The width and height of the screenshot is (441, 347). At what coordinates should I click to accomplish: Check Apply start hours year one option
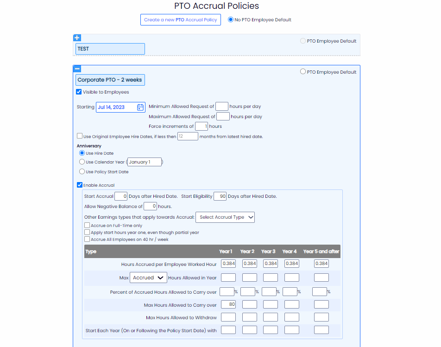tap(87, 232)
